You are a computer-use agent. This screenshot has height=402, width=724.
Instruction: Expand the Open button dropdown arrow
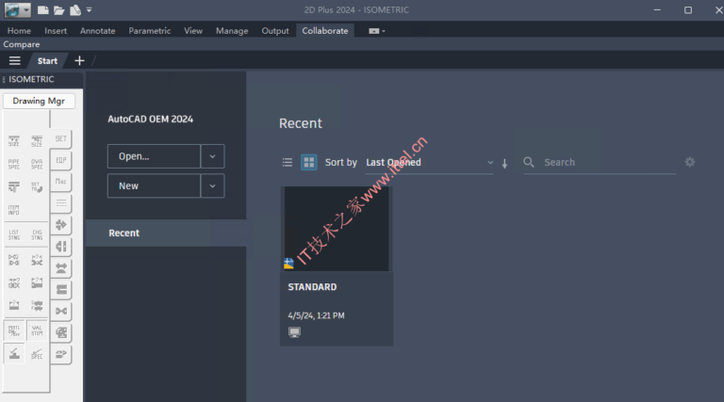click(x=213, y=156)
